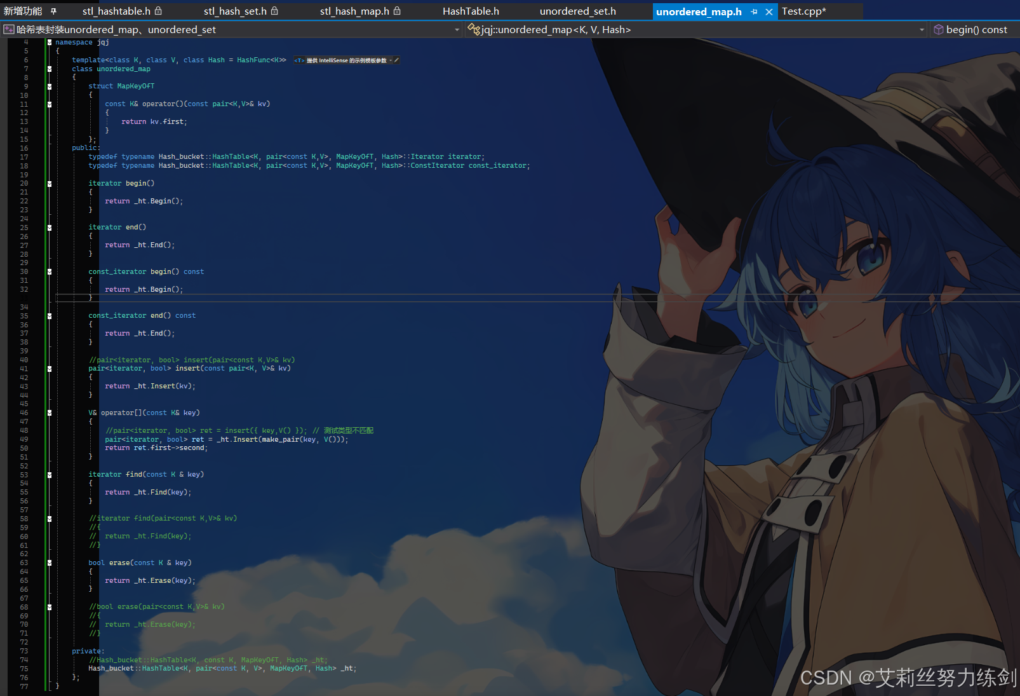Click 'return ret.first->second;' statement
This screenshot has height=696, width=1020.
coord(156,448)
